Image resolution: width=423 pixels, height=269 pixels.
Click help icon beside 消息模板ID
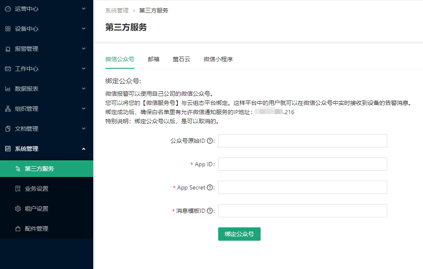[x=210, y=211]
